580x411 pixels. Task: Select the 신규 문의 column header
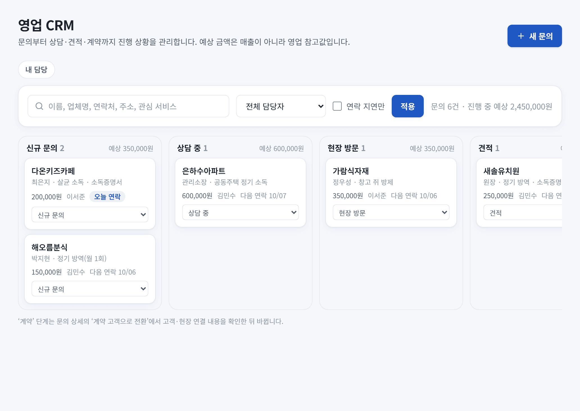point(46,148)
